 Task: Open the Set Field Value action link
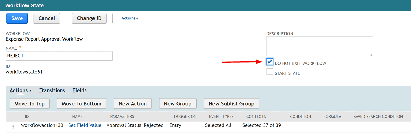(85, 125)
